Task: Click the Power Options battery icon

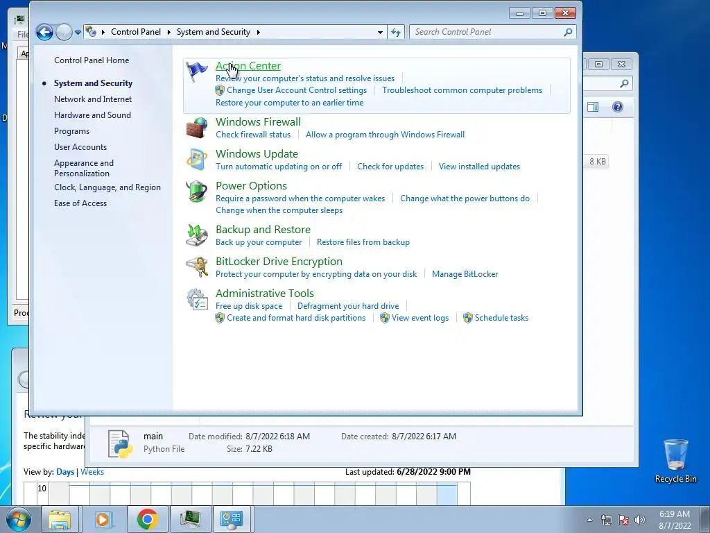Action: (196, 191)
